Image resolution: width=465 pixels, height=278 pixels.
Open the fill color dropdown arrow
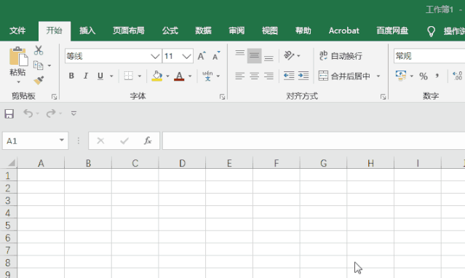167,76
